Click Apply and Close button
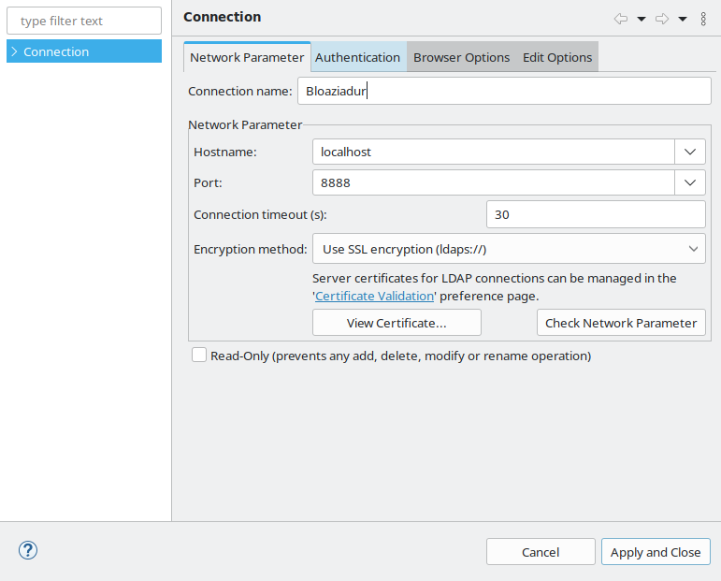This screenshot has height=581, width=721. (x=656, y=552)
